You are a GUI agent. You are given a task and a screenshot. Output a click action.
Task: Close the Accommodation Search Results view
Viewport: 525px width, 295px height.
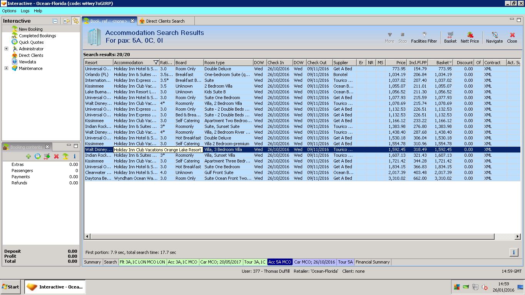tap(512, 37)
